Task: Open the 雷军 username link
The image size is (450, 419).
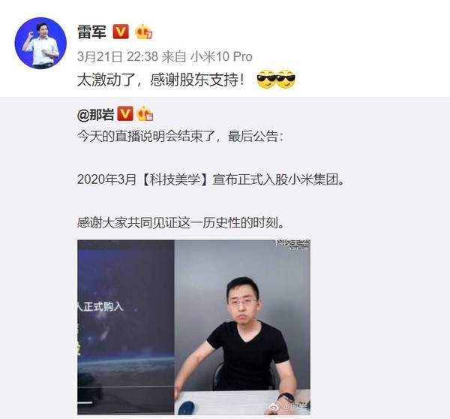Action: (91, 32)
